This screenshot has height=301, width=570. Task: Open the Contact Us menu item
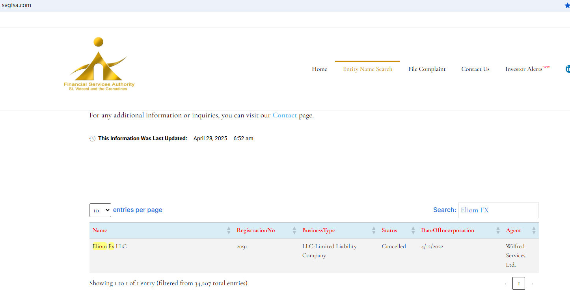coord(475,69)
